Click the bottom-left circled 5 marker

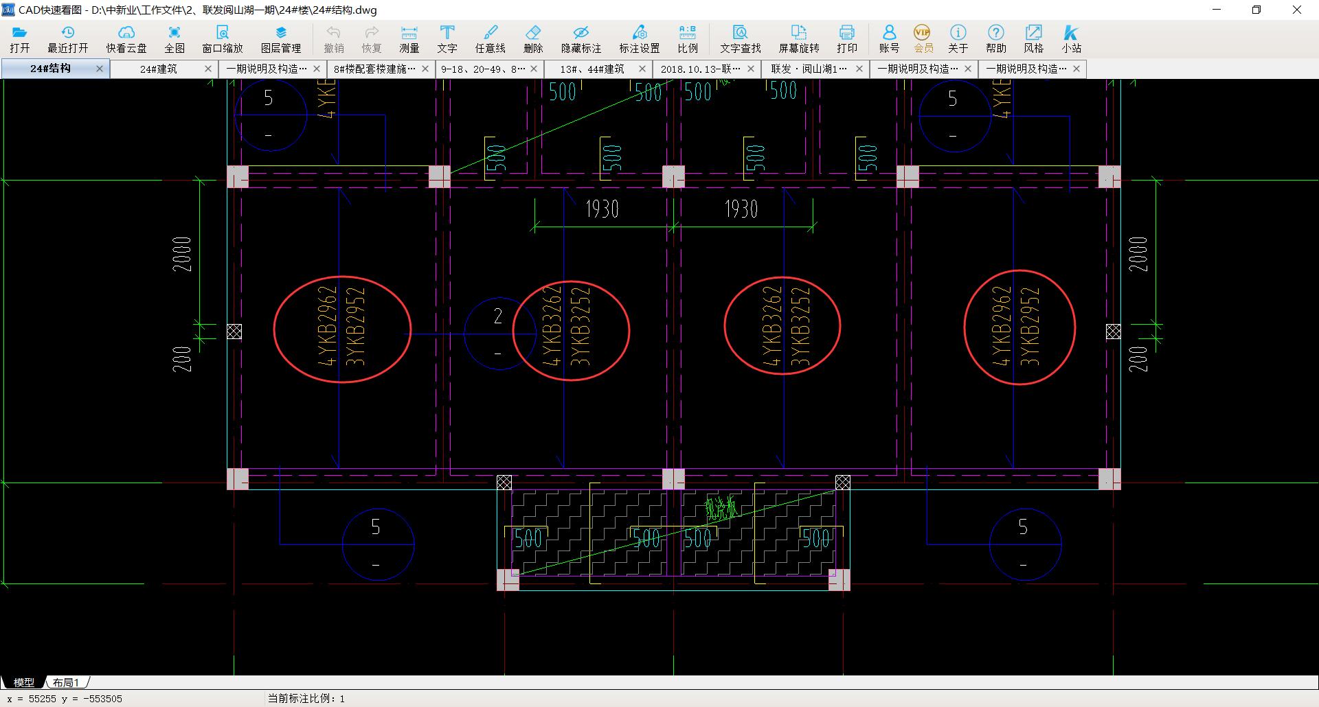click(x=378, y=544)
